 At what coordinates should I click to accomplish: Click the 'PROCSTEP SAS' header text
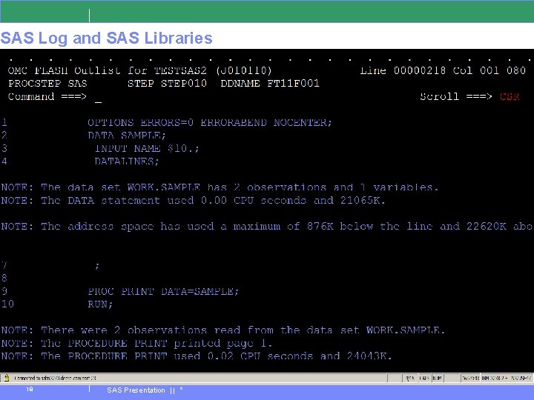pos(47,83)
